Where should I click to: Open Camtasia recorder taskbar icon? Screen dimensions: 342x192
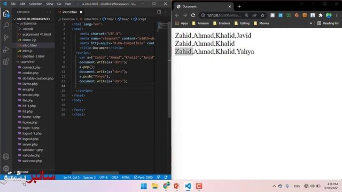[x=199, y=186]
